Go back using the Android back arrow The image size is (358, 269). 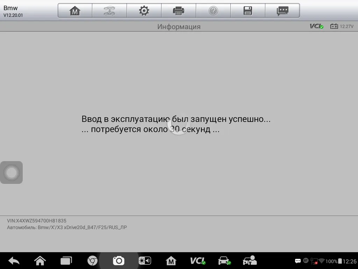14,261
